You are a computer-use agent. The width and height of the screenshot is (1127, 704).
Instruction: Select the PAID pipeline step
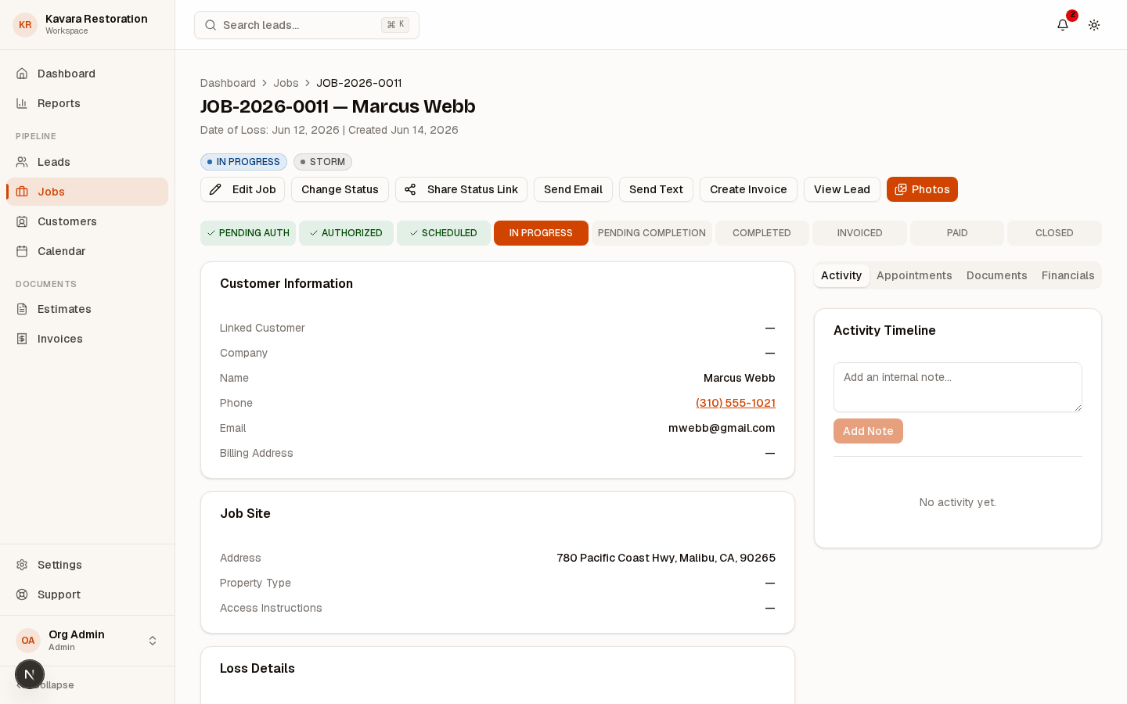tap(957, 233)
